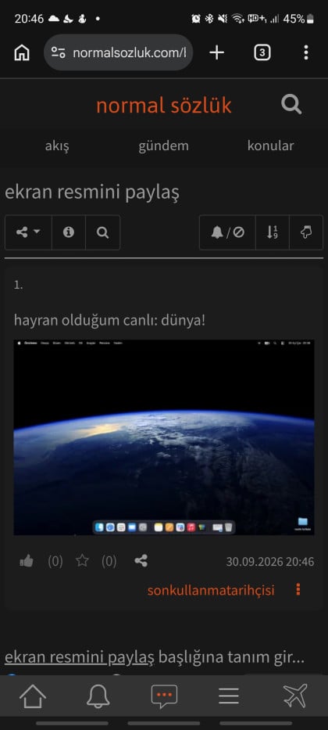The image size is (328, 730).
Task: Tap the başlığına tanım gir link
Action: tap(231, 657)
